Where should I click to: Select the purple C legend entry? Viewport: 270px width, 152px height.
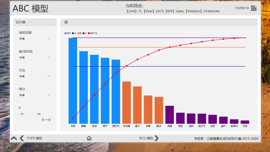pyautogui.click(x=84, y=33)
